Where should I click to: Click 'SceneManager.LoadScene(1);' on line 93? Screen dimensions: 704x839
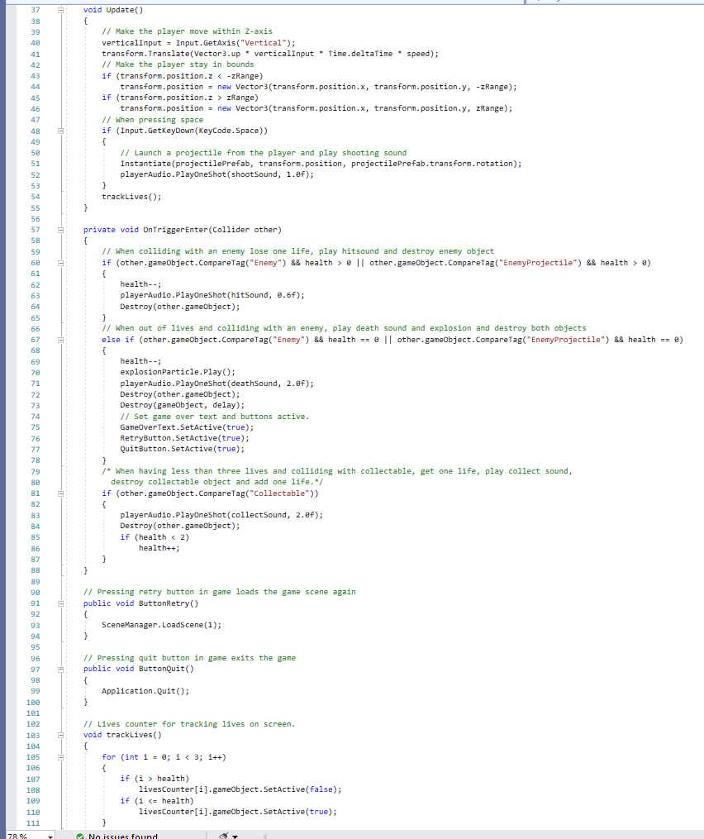pyautogui.click(x=162, y=625)
